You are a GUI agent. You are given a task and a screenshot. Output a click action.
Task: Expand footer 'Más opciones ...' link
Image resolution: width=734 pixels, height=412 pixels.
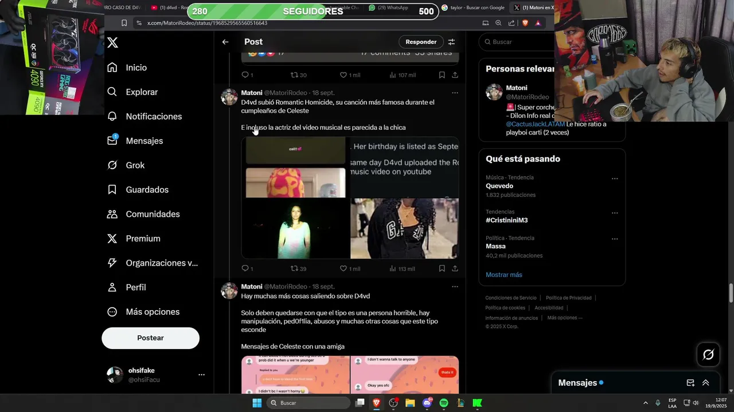point(565,318)
